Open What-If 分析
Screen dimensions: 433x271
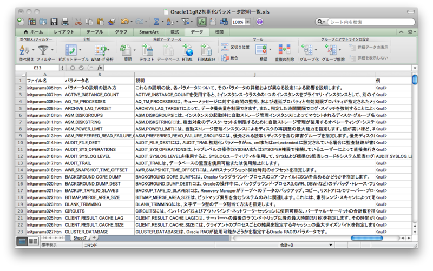(101, 50)
